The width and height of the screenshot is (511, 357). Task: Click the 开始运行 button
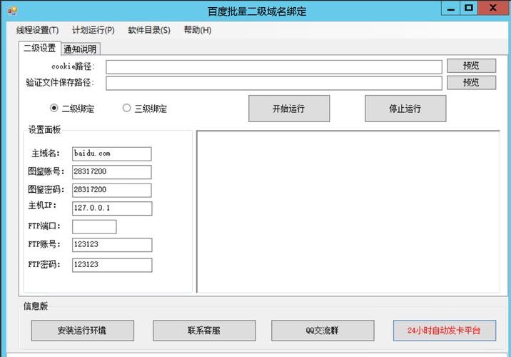coord(289,109)
